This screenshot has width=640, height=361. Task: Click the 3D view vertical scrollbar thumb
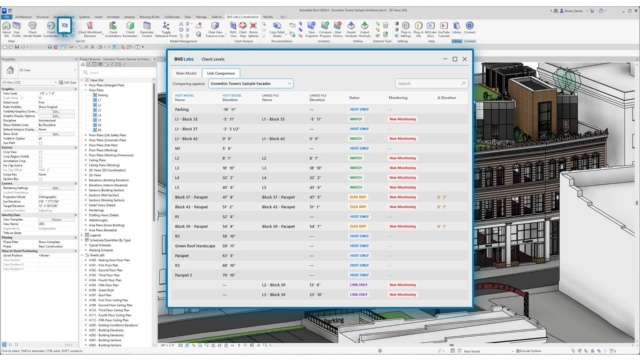pos(637,202)
